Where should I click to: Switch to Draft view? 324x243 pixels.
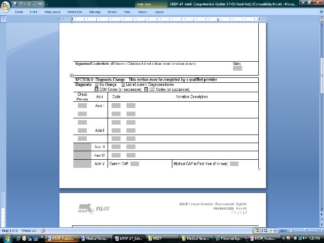275,230
